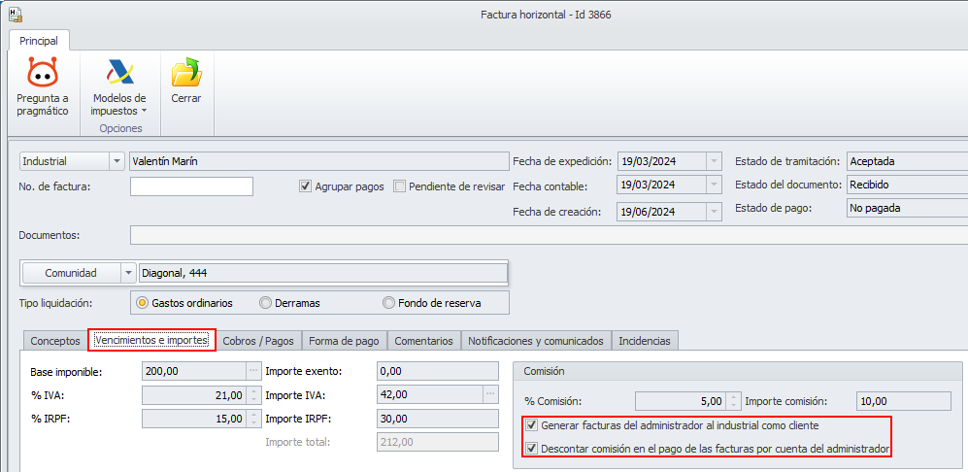Click the Opciones group label
Image resolution: width=968 pixels, height=472 pixels.
(120, 128)
